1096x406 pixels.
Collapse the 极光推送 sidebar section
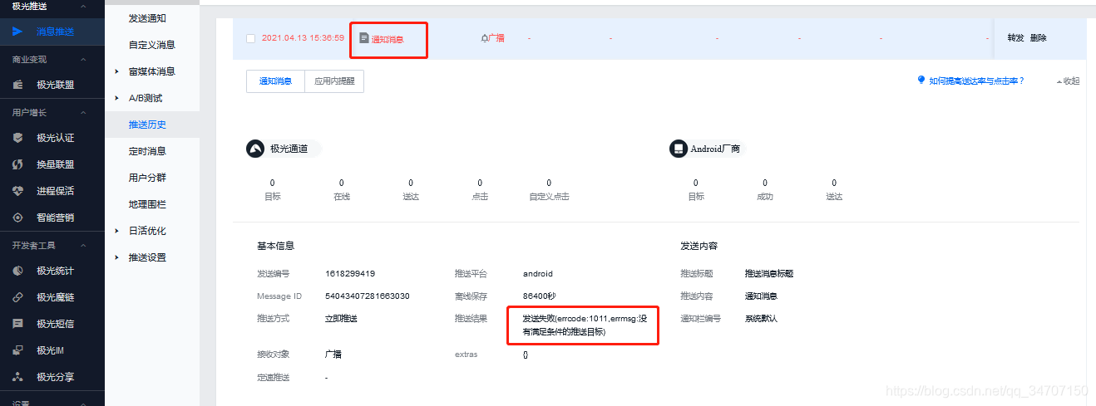coord(82,6)
